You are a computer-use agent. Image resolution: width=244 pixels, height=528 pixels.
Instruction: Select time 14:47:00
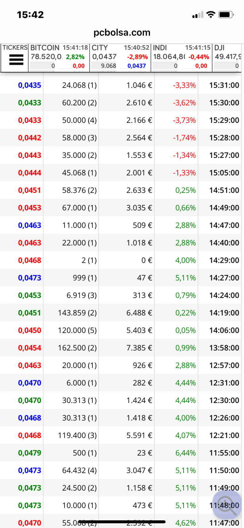click(x=224, y=225)
